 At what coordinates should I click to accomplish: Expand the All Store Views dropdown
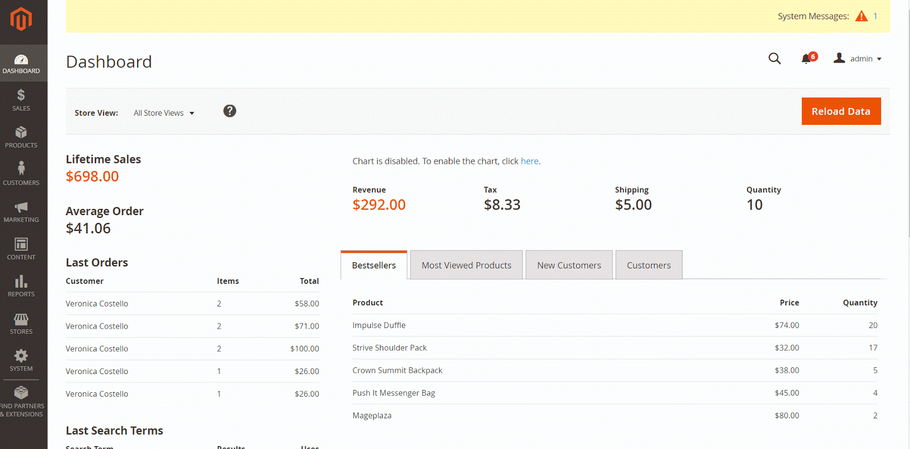pos(164,113)
